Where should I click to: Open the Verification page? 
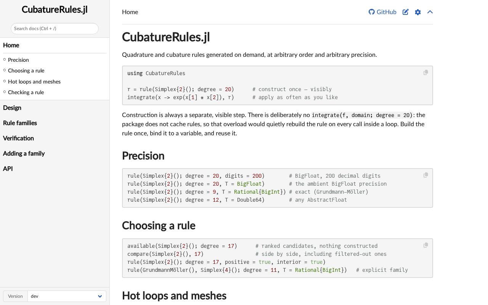pos(55,138)
